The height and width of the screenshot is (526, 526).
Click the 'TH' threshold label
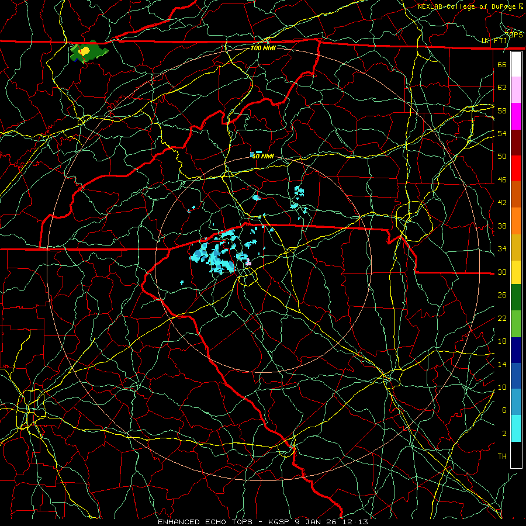[502, 456]
